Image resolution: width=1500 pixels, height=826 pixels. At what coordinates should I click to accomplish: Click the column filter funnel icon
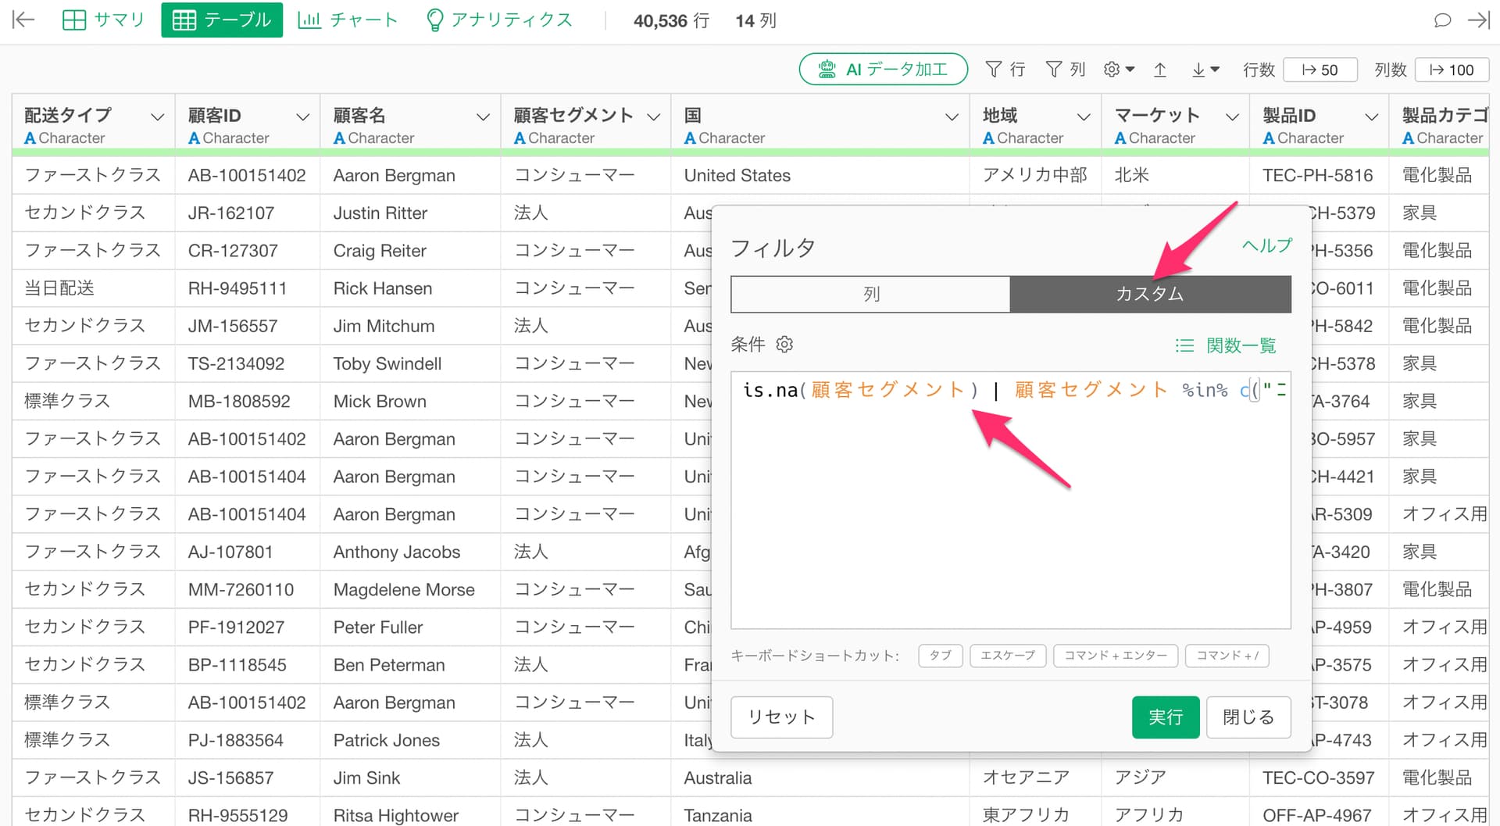[x=1065, y=70]
